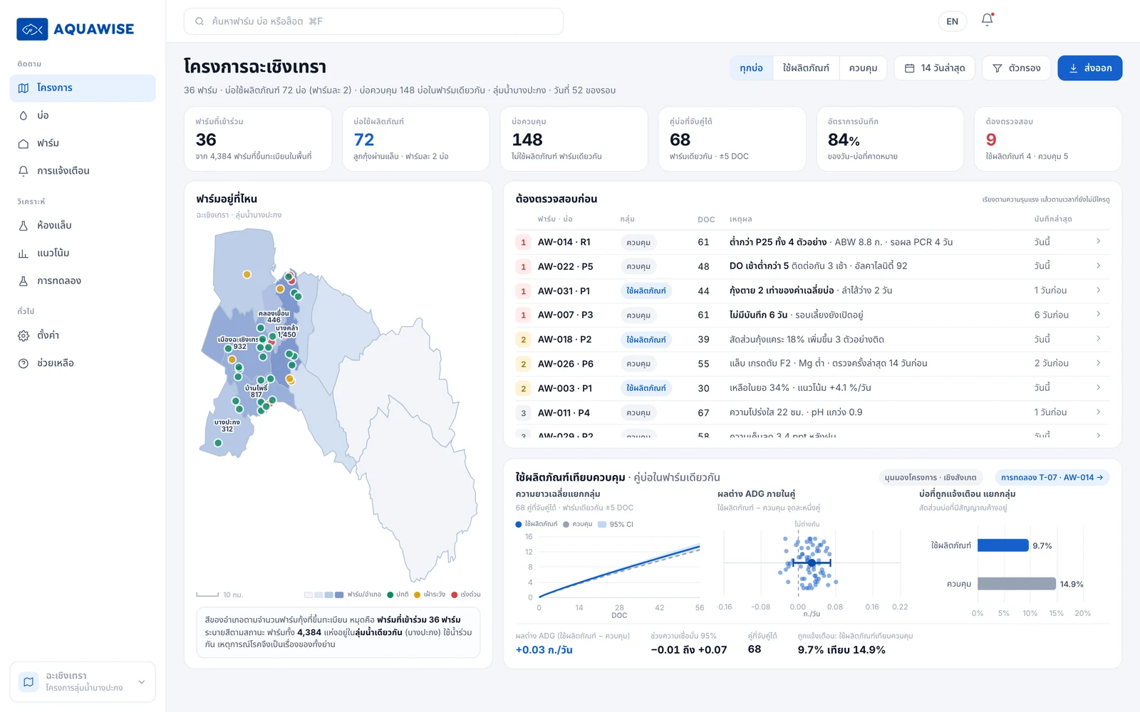Open the ตัวกรอง filter button
This screenshot has width=1140, height=712.
tap(1016, 68)
